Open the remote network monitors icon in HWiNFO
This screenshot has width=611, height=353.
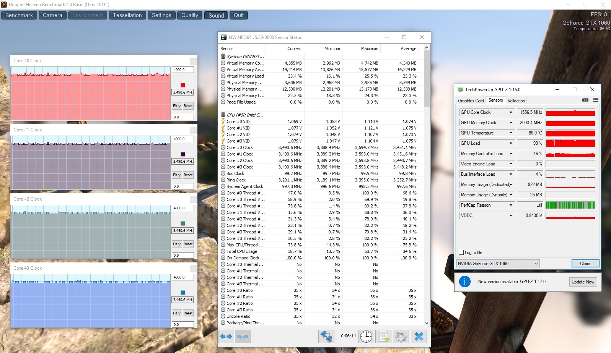(326, 337)
